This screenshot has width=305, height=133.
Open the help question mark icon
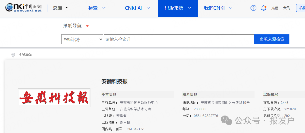[x=253, y=8]
